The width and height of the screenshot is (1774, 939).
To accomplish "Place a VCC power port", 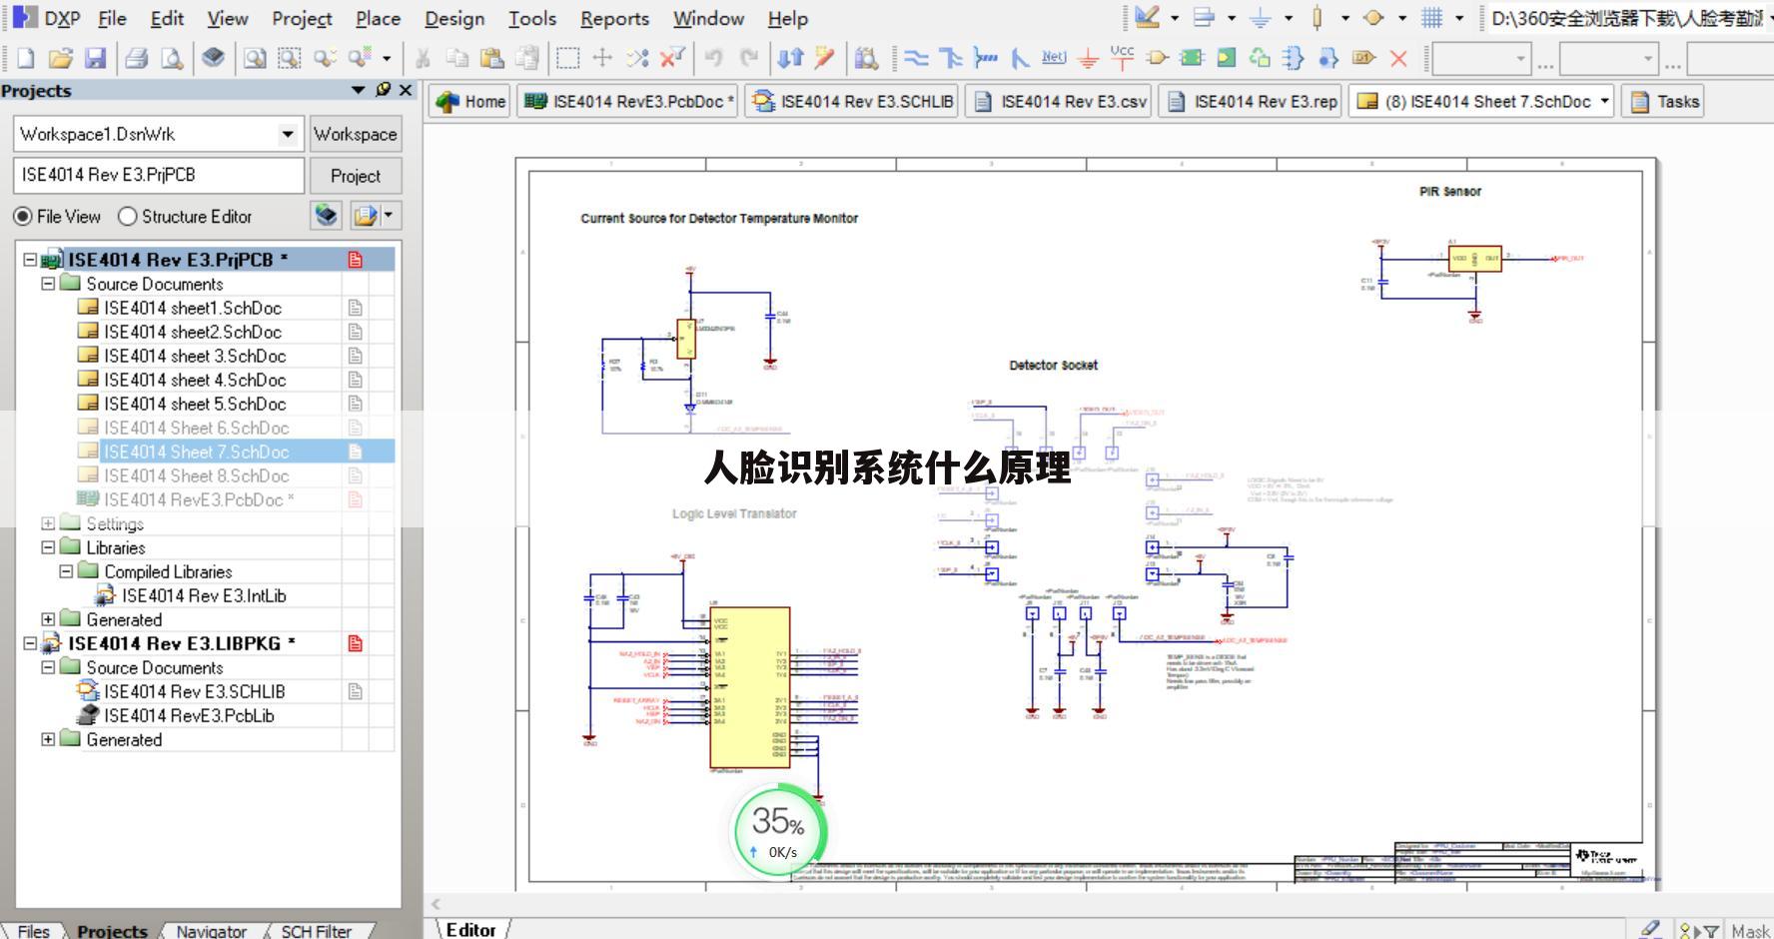I will tap(1123, 59).
